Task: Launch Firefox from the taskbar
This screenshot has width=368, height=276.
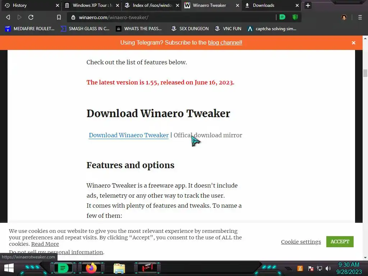Action: [91, 268]
